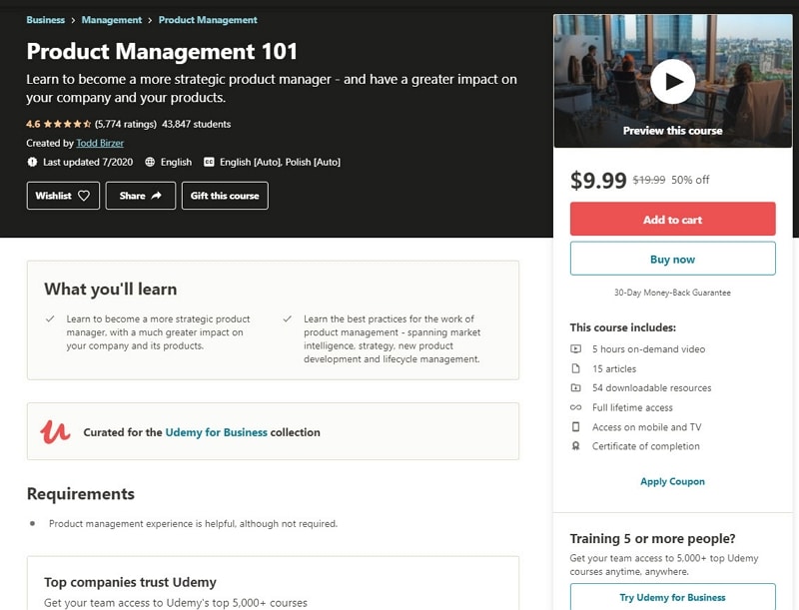The width and height of the screenshot is (799, 610).
Task: Click the Product Management 101 title
Action: (x=162, y=52)
